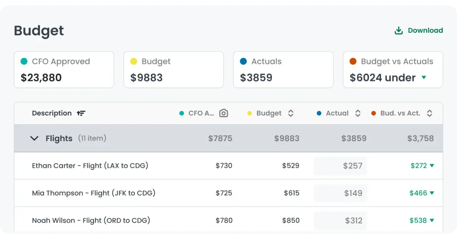The width and height of the screenshot is (457, 239).
Task: Click the Description sort icon
Action: [81, 113]
